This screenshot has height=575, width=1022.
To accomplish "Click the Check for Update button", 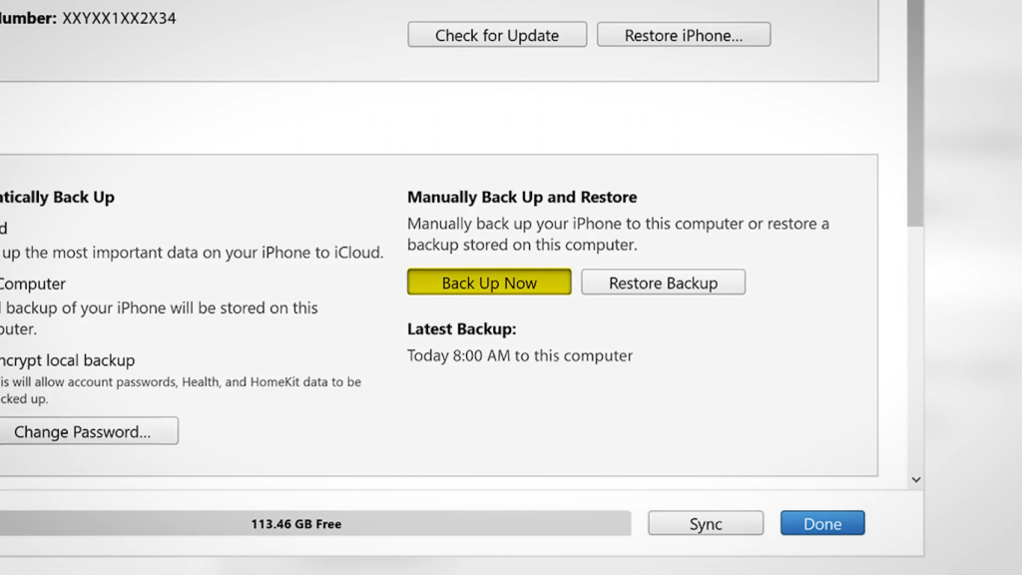I will tap(497, 35).
